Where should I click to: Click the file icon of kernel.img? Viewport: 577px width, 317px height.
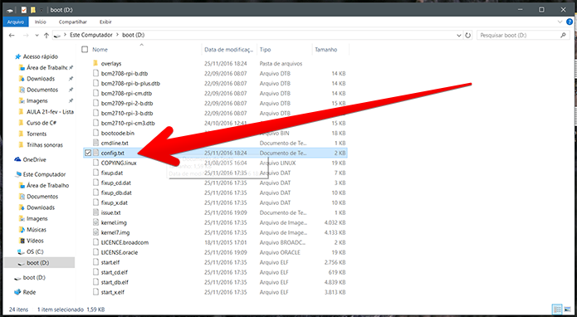[95, 222]
